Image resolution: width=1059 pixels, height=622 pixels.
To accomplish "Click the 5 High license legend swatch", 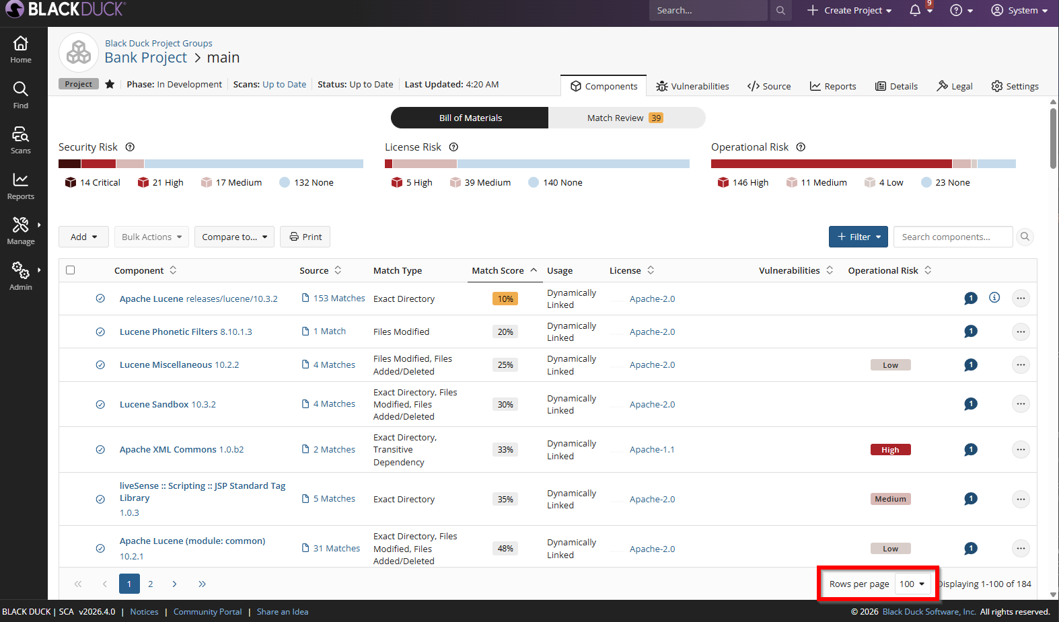I will [397, 182].
